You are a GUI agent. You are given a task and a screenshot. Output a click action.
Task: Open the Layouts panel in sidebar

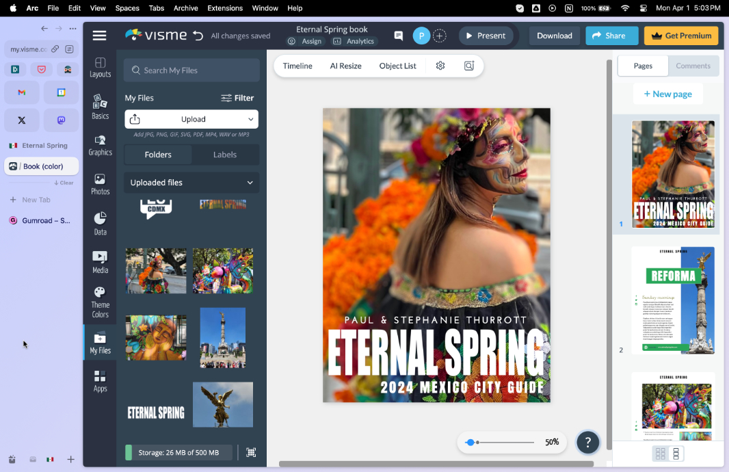point(100,68)
